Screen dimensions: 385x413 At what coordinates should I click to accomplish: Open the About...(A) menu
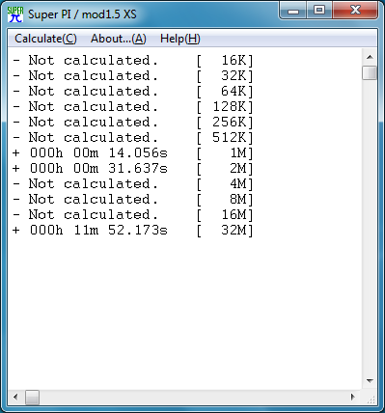tap(119, 39)
